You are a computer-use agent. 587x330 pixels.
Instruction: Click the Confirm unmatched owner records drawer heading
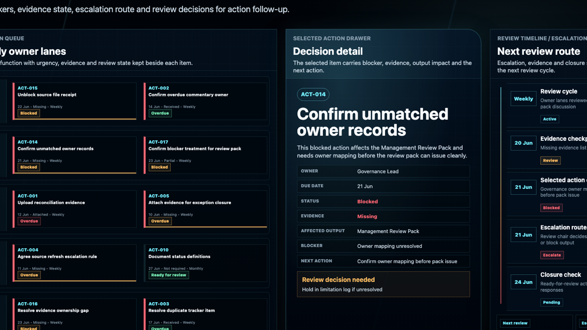coord(372,122)
